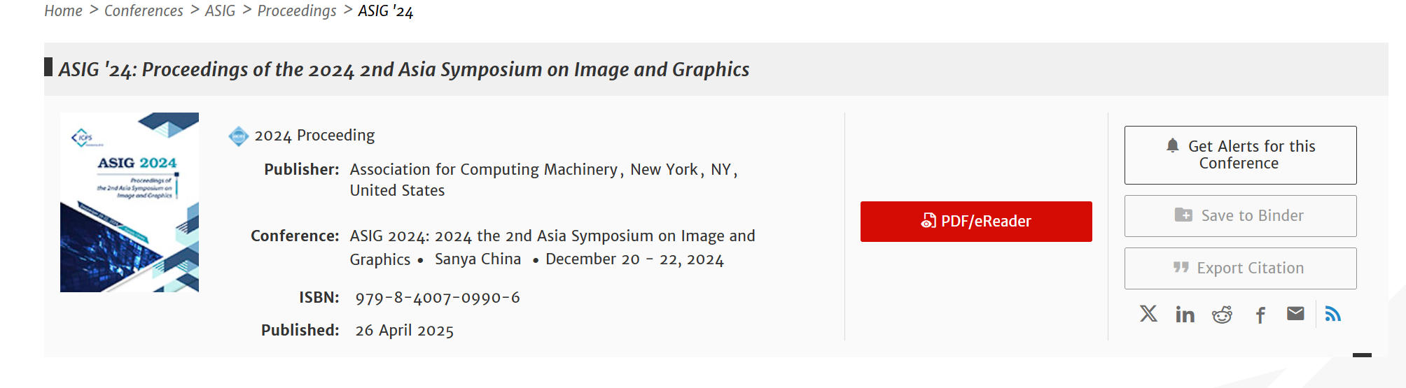This screenshot has width=1406, height=388.
Task: Share this page on Reddit
Action: pyautogui.click(x=1222, y=315)
